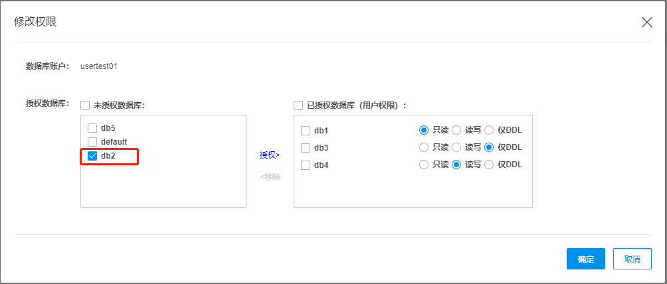Click the 授权> link to grant access
667x284 pixels.
coord(270,155)
